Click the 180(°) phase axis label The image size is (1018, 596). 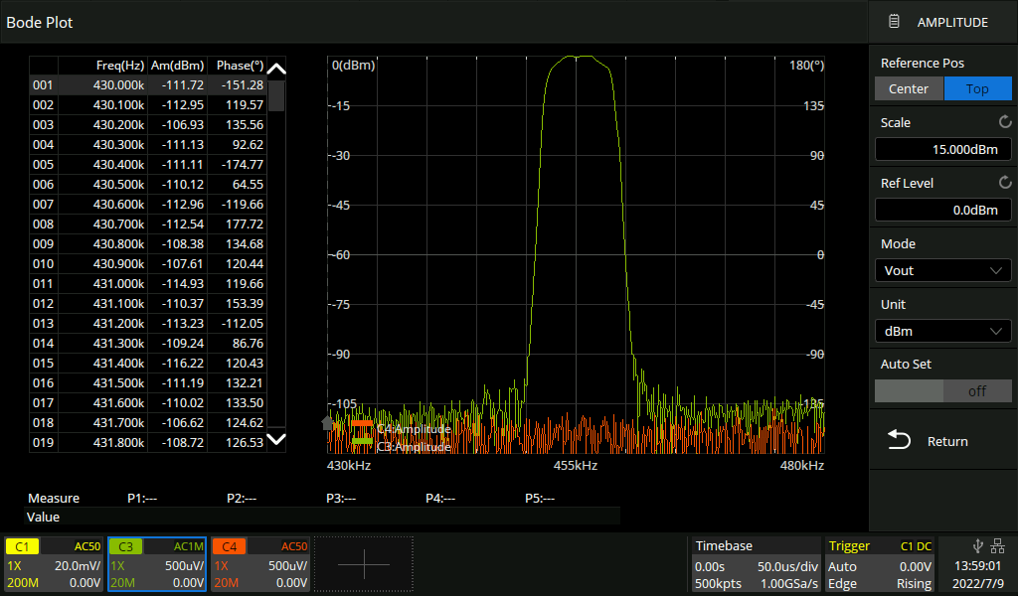click(x=806, y=65)
